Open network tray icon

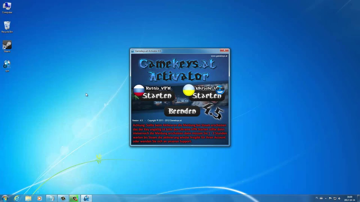point(335,198)
